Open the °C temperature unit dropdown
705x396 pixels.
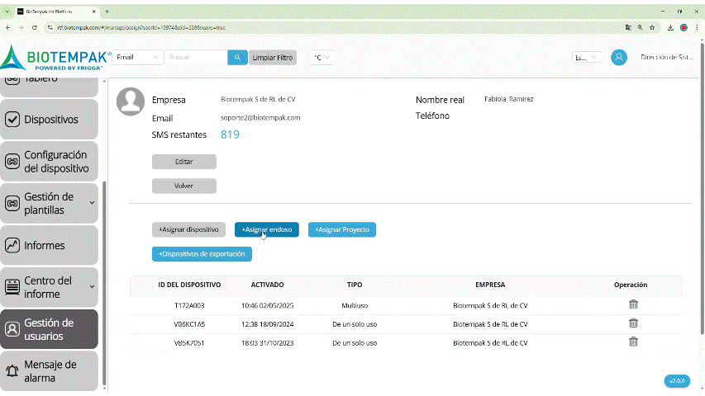click(322, 58)
